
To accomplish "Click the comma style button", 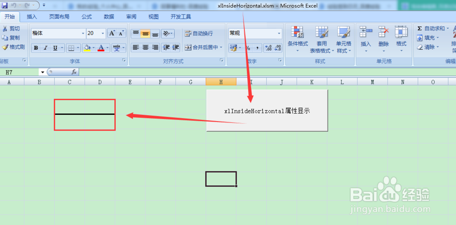I will coord(257,48).
